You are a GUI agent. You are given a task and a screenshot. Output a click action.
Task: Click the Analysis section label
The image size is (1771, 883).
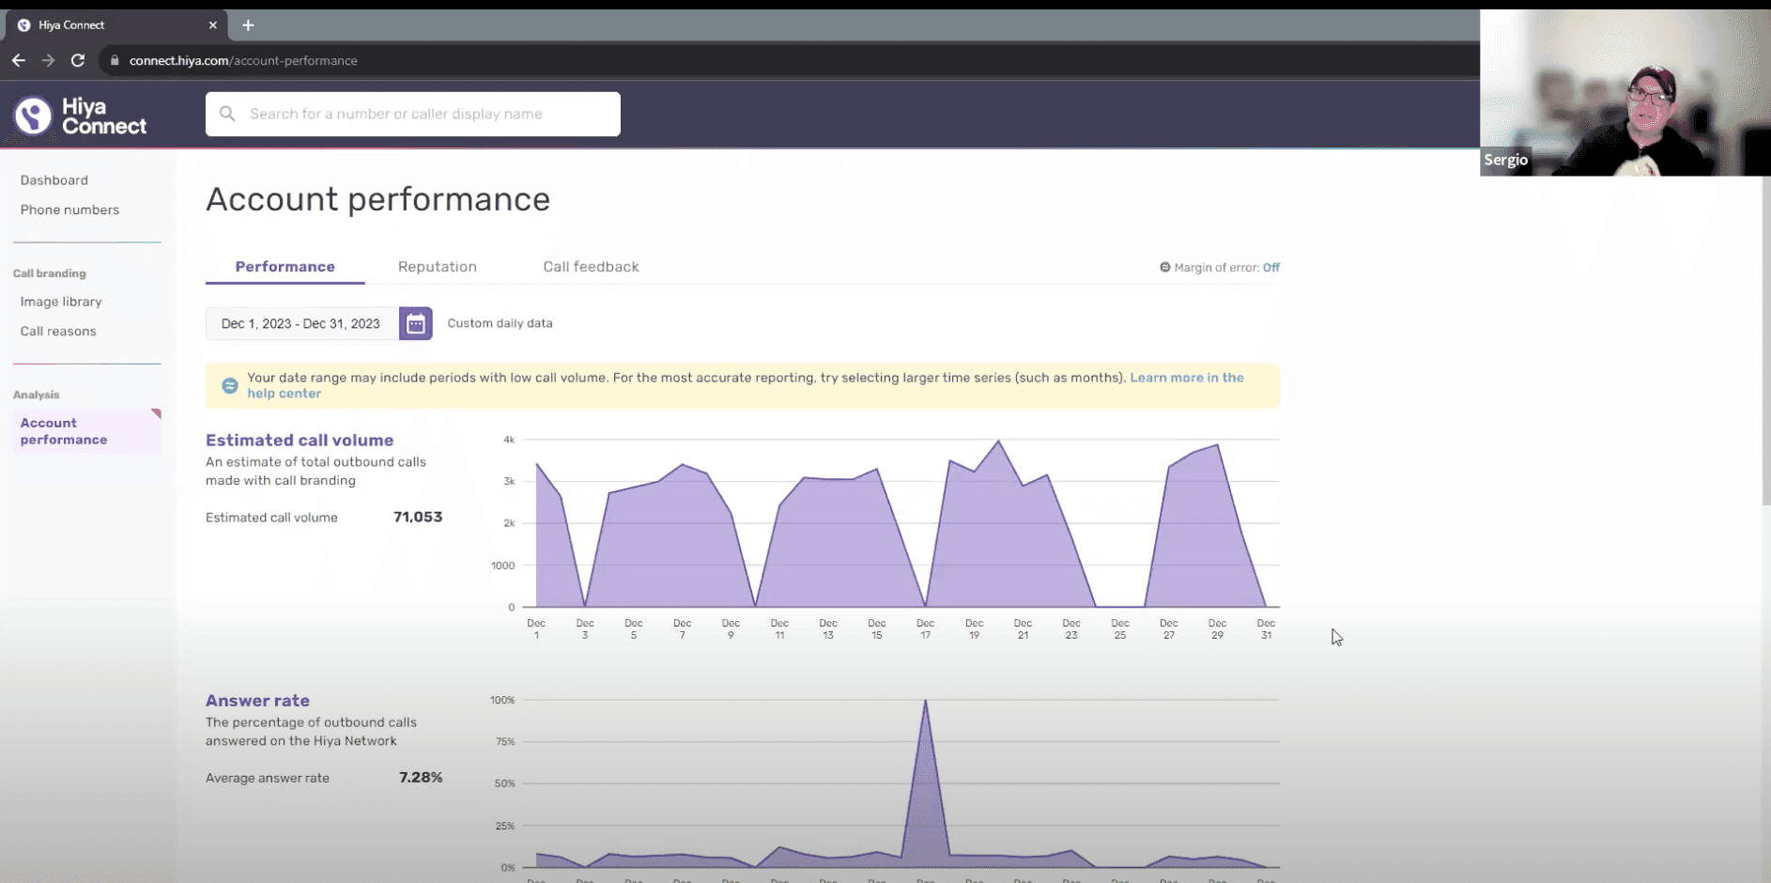[x=37, y=395]
